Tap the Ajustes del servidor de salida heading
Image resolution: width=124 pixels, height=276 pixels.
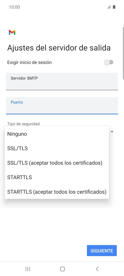(59, 48)
